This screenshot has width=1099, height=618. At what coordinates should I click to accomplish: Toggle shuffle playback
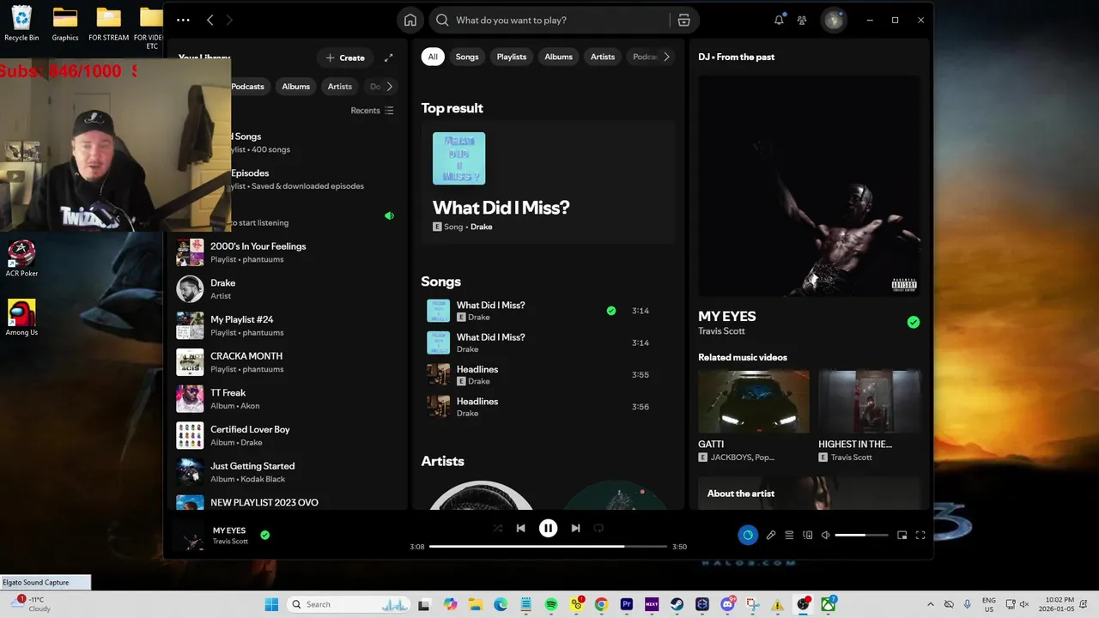[x=497, y=528]
